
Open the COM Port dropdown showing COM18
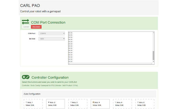[x=52, y=33]
